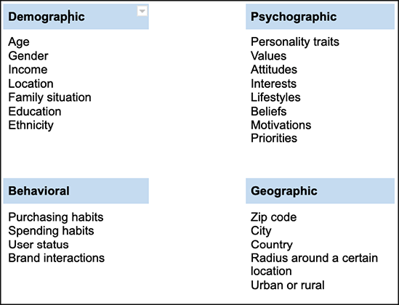
Task: Click the Zip code entry
Action: click(x=273, y=217)
